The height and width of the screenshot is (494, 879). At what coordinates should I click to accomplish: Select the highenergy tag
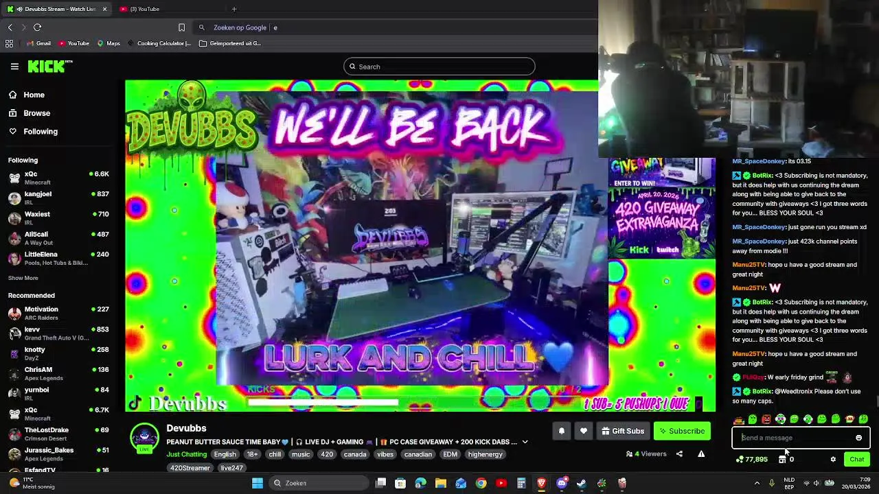[x=486, y=454]
